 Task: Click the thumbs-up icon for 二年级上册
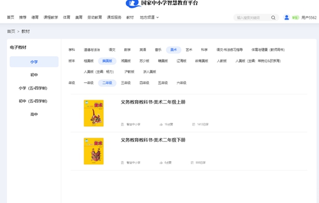161,125
